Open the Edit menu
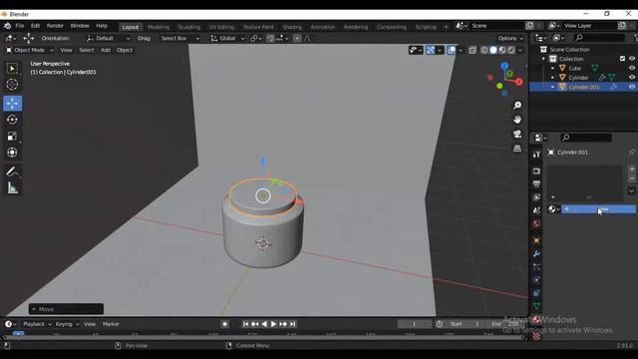638x359 pixels. (36, 26)
